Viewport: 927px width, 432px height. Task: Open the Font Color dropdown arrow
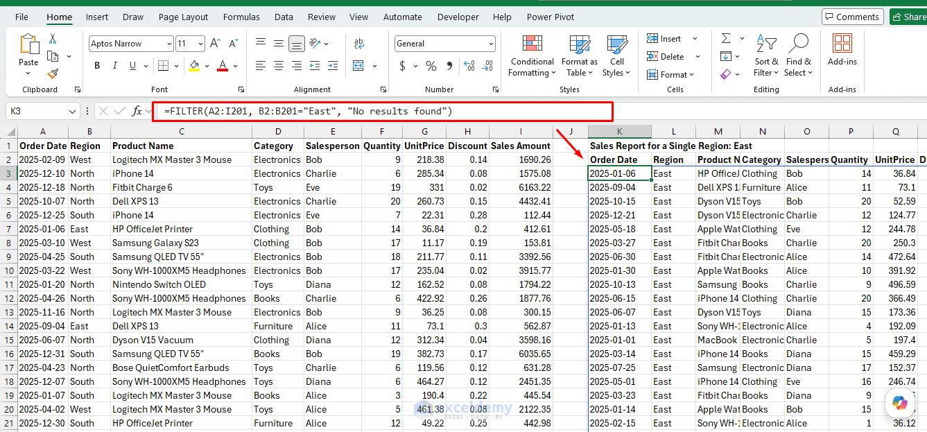[x=236, y=67]
